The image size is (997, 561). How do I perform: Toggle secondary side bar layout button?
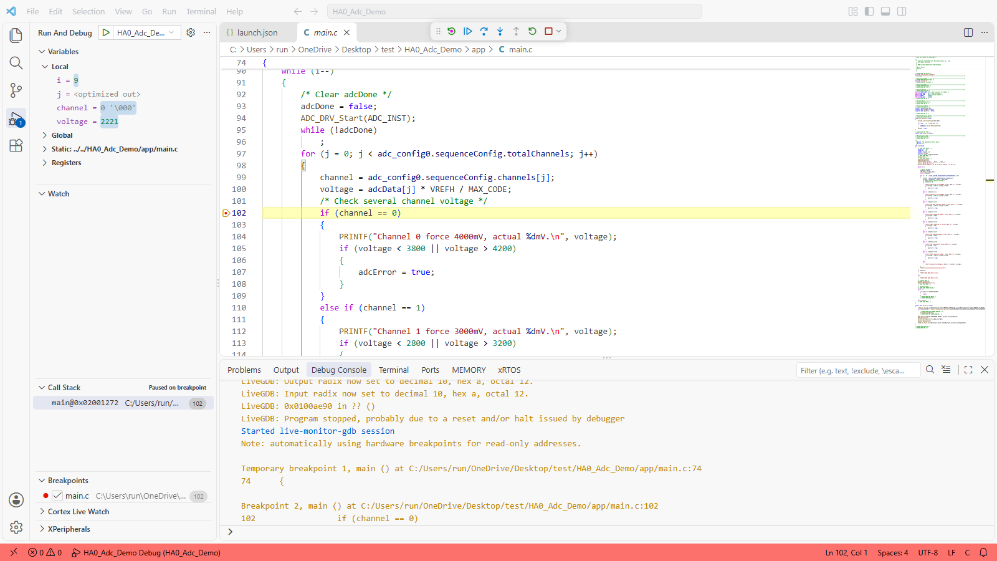(902, 11)
